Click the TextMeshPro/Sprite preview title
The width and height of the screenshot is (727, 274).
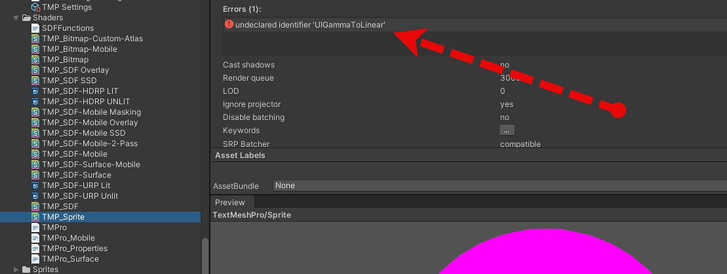point(252,215)
